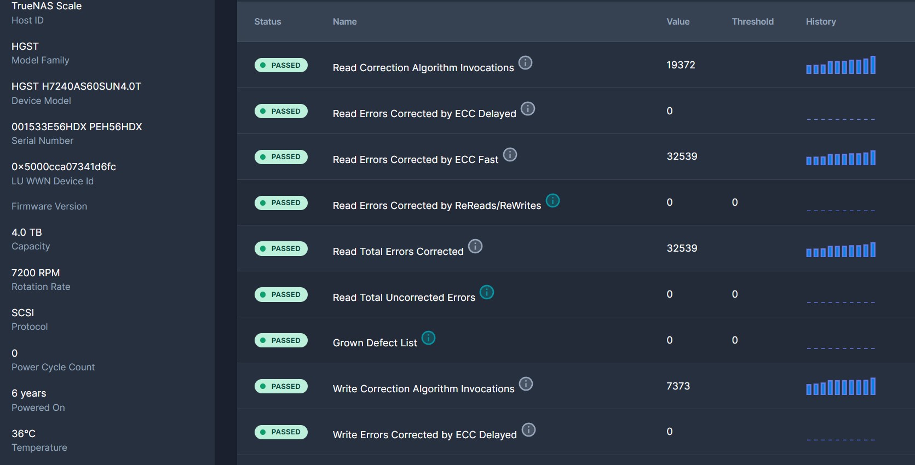The image size is (915, 465).
Task: Select the 'Grown Defect List' name
Action: pyautogui.click(x=375, y=343)
